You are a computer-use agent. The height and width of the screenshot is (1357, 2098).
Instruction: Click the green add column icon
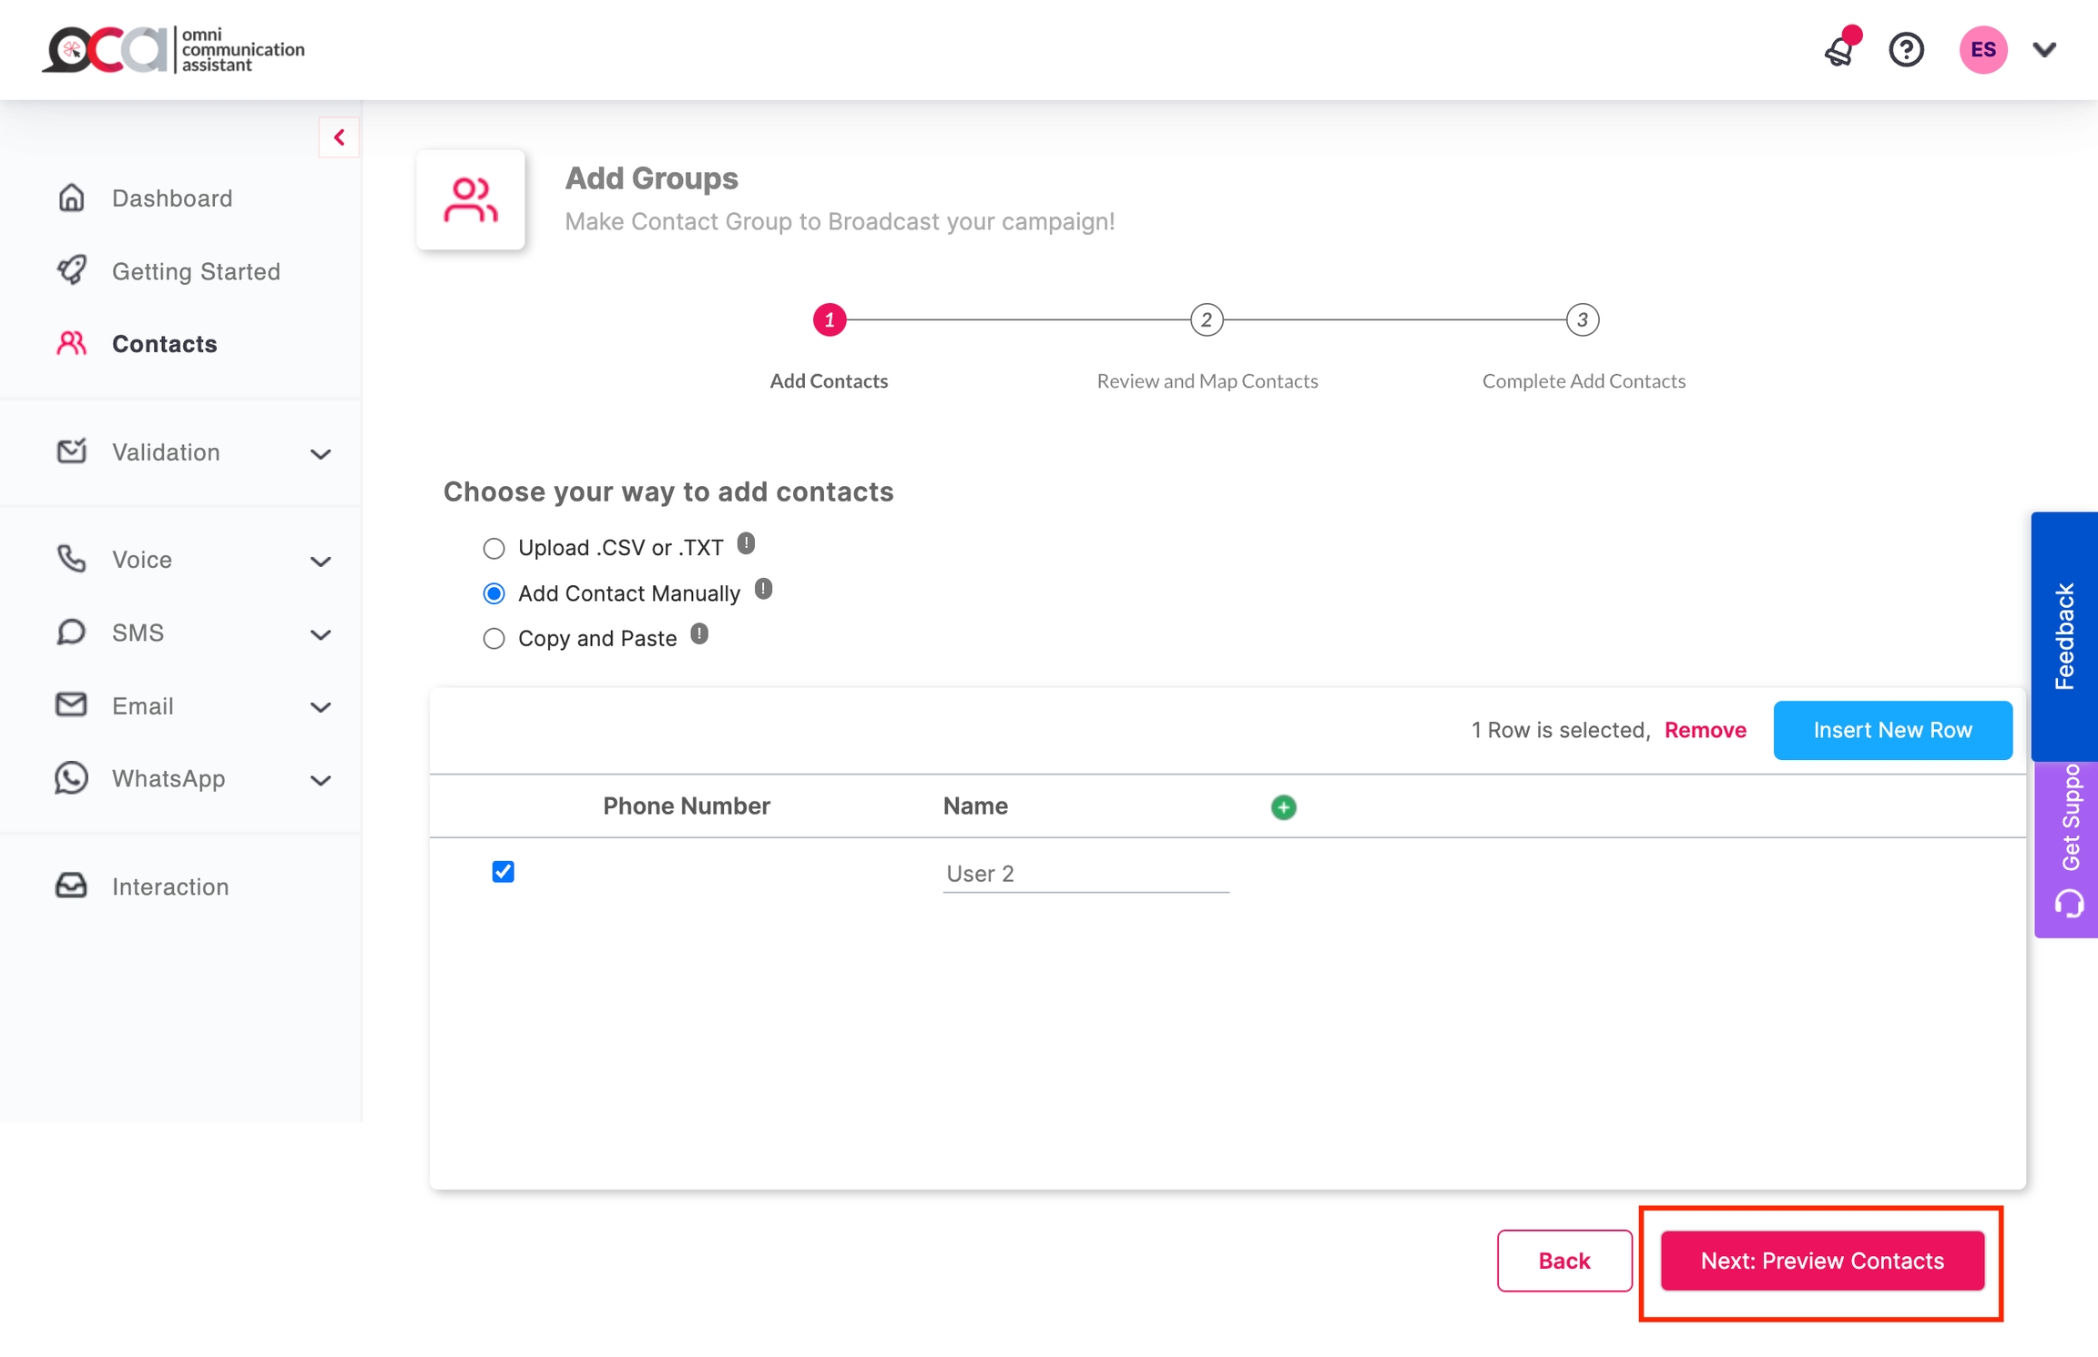(1283, 807)
